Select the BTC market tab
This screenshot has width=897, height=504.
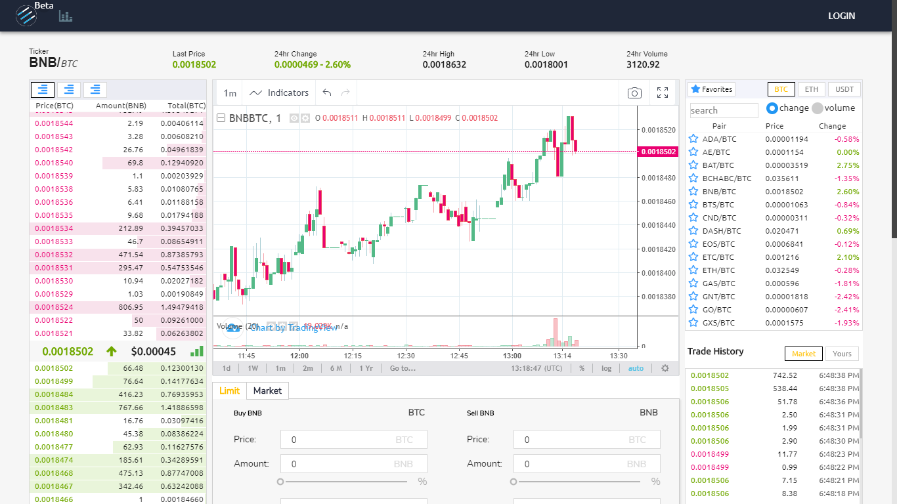(781, 89)
